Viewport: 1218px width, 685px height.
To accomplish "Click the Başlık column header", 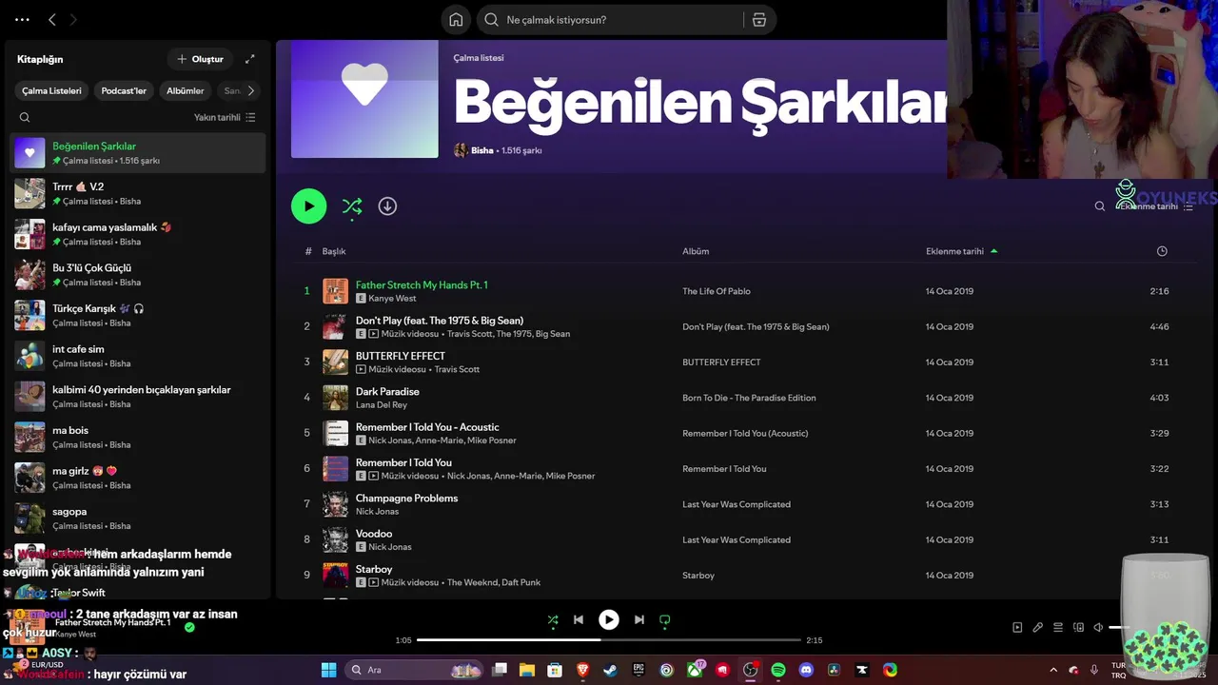I will click(334, 252).
